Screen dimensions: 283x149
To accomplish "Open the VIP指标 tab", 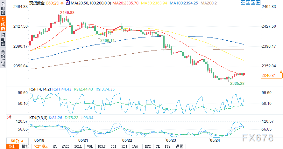I will (x=40, y=146).
